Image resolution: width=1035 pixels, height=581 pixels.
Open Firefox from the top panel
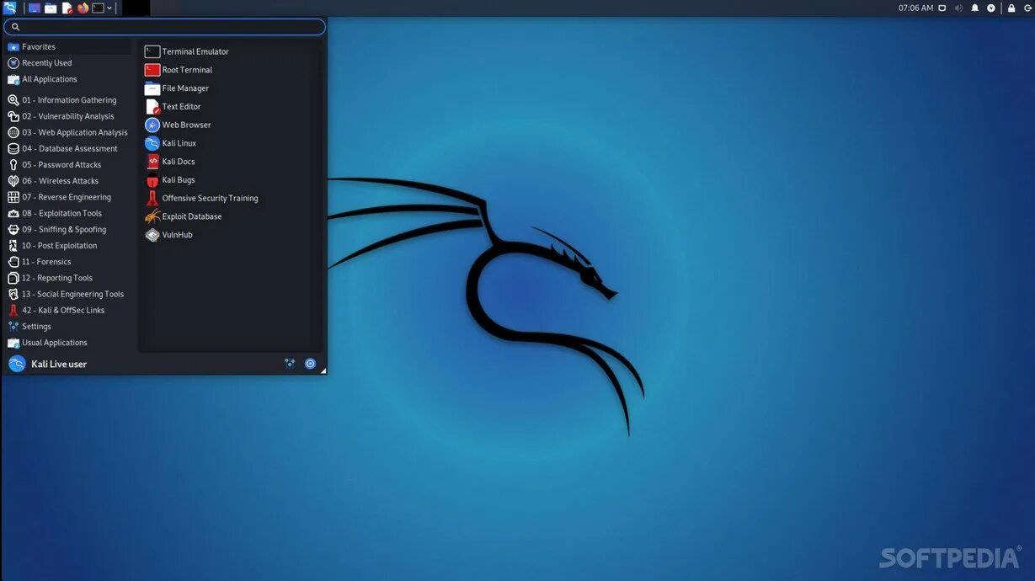point(83,8)
